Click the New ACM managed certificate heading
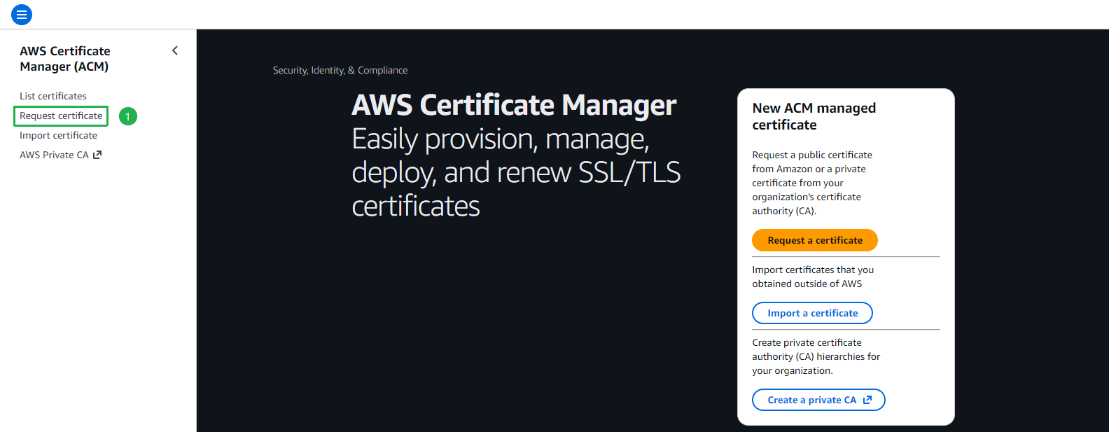Image resolution: width=1109 pixels, height=432 pixels. (814, 116)
